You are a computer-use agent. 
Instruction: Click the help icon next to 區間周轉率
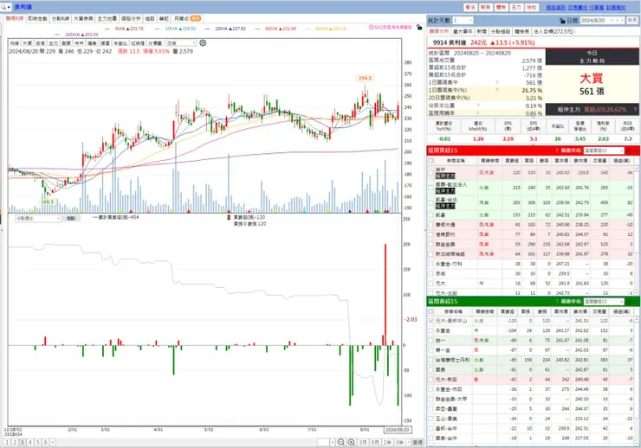[478, 113]
